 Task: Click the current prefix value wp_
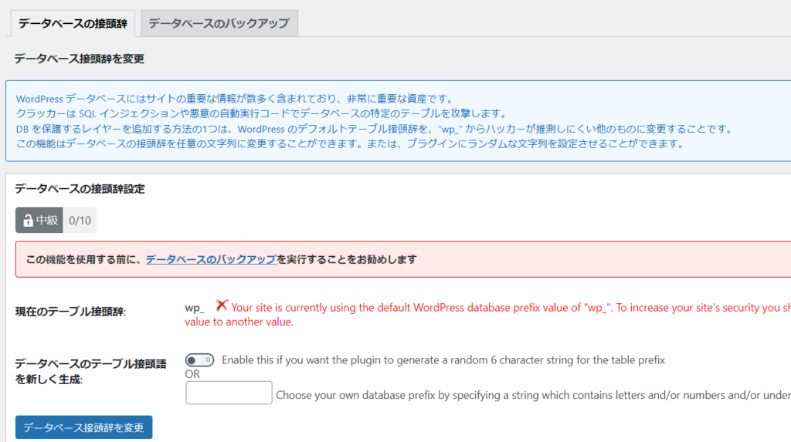(195, 307)
